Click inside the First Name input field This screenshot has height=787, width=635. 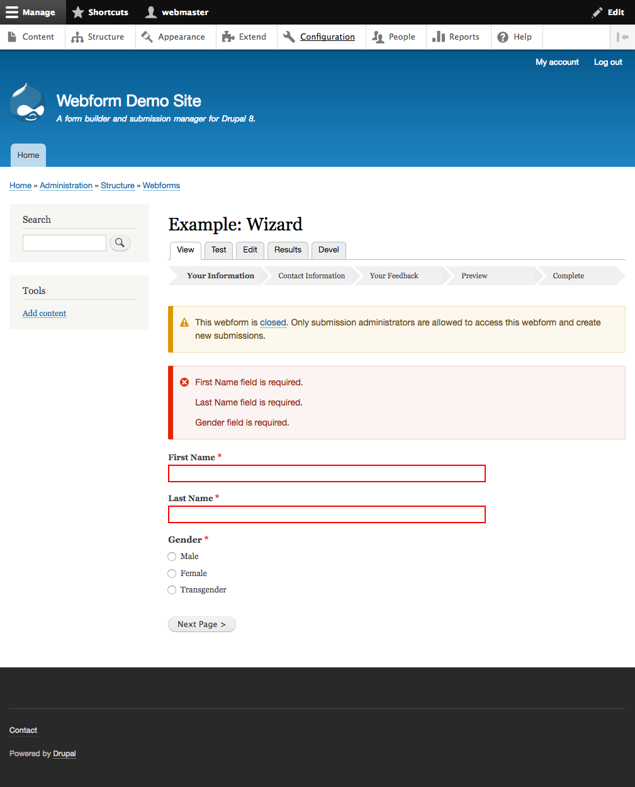pos(326,473)
